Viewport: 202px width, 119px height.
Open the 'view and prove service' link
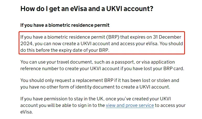pyautogui.click(x=130, y=105)
